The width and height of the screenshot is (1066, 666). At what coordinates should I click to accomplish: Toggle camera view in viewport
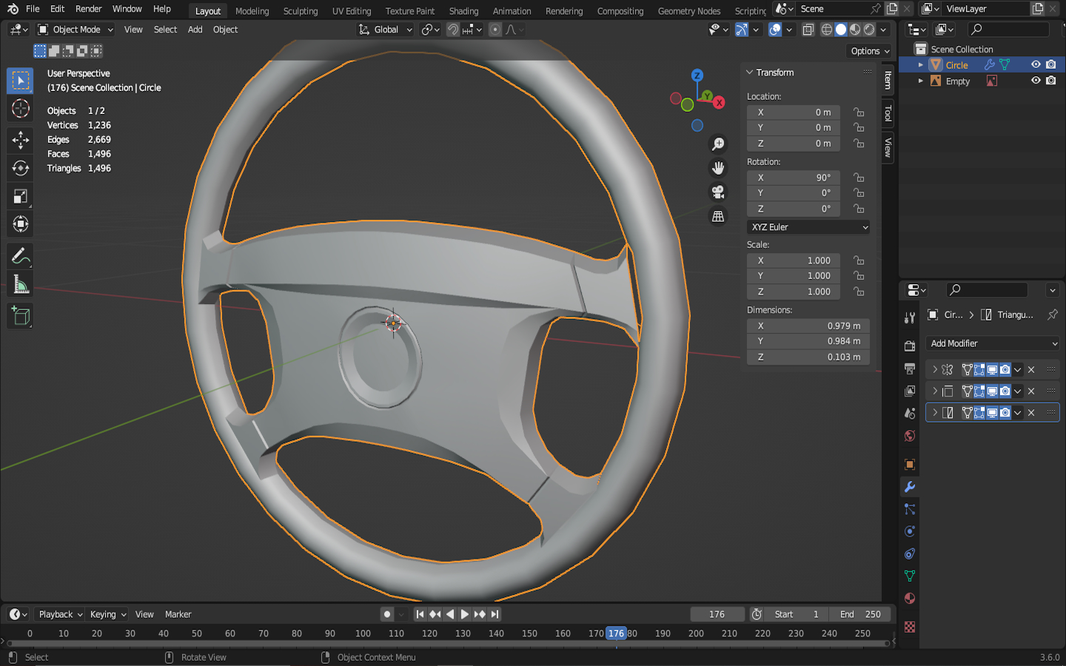coord(717,192)
